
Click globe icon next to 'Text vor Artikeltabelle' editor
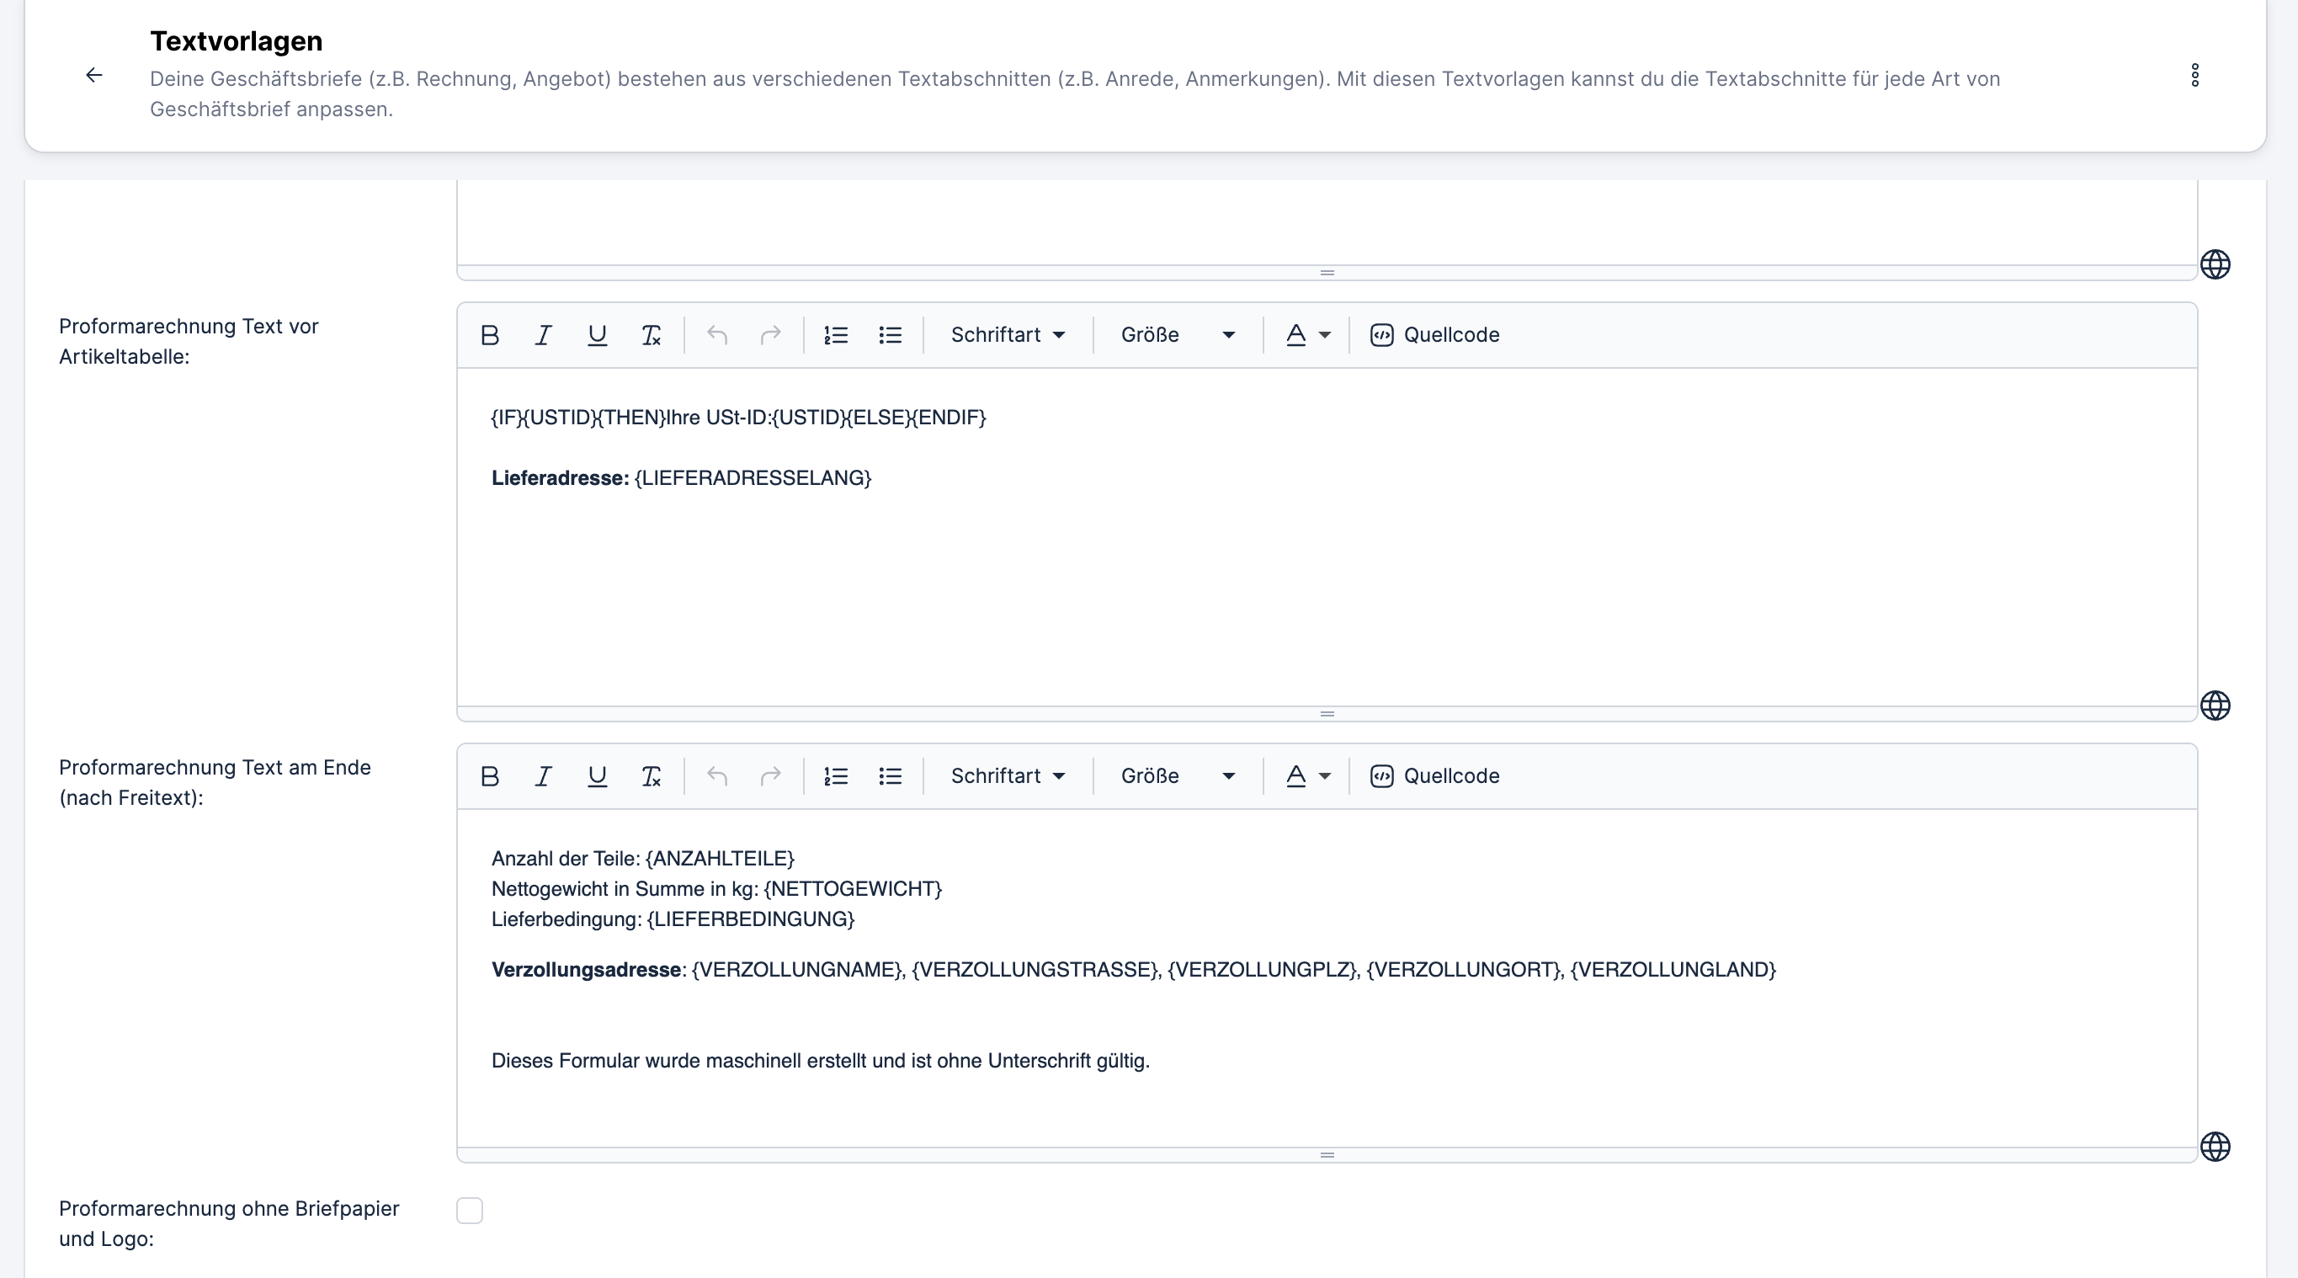point(2215,706)
